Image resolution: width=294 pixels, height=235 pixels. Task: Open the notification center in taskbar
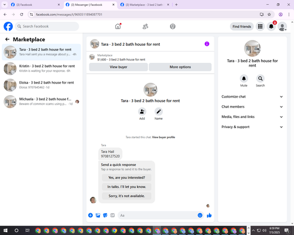287,231
